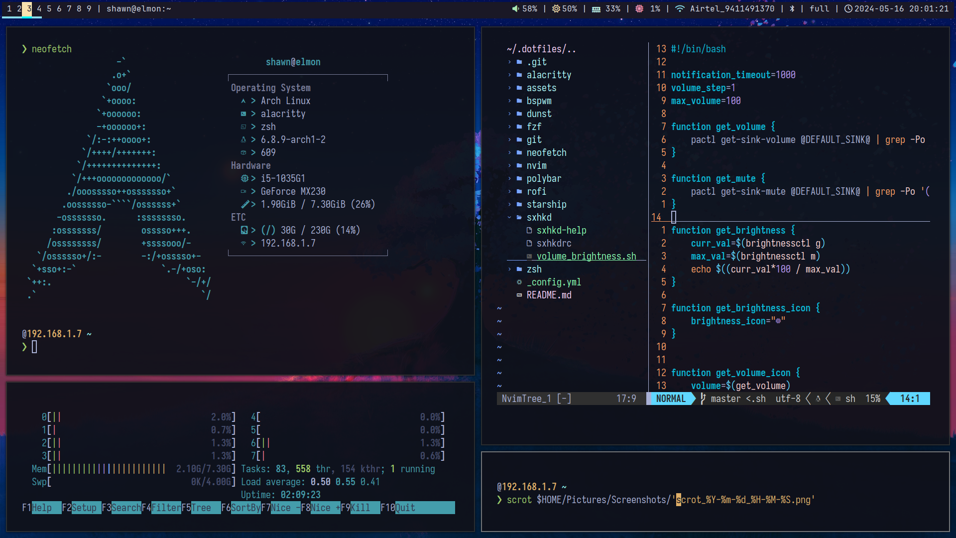Click the memory icon beside 1.90GiB
This screenshot has width=956, height=538.
(244, 204)
